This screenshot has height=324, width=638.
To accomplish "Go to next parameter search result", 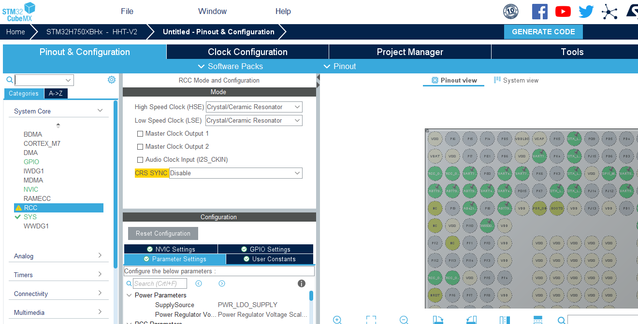I will (x=221, y=283).
